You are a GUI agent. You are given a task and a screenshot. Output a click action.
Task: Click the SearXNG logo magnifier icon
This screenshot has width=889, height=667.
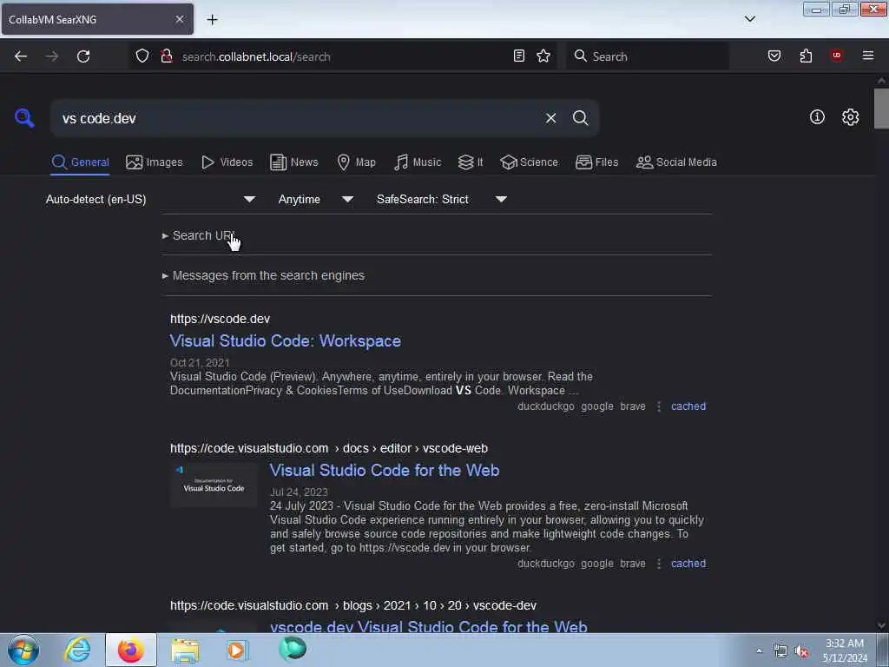coord(24,118)
